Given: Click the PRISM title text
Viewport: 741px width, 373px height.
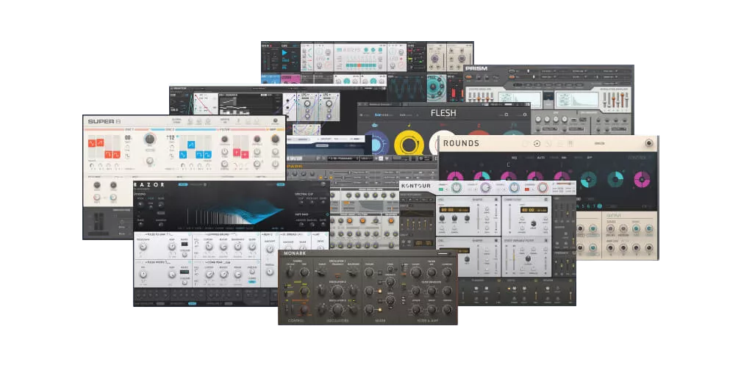Looking at the screenshot, I should pos(476,68).
